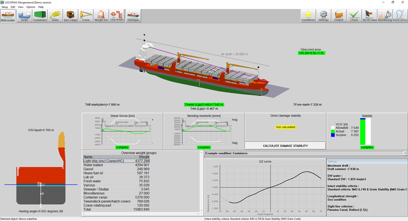The width and height of the screenshot is (408, 221).
Task: Open the Tanks module
Action: [24, 16]
